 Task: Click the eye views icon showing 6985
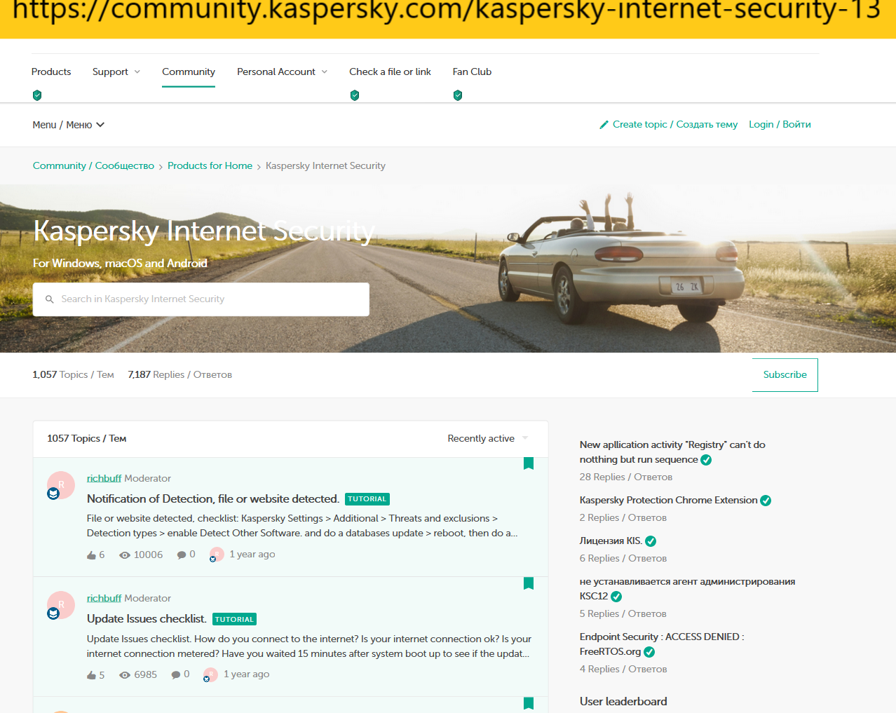coord(125,675)
